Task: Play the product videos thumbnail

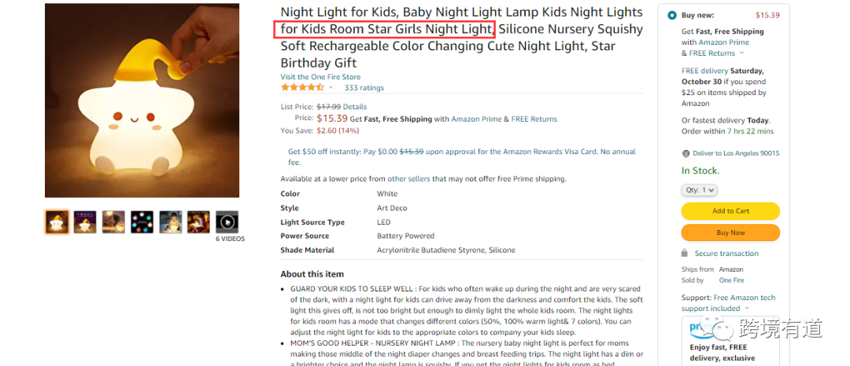Action: point(227,222)
